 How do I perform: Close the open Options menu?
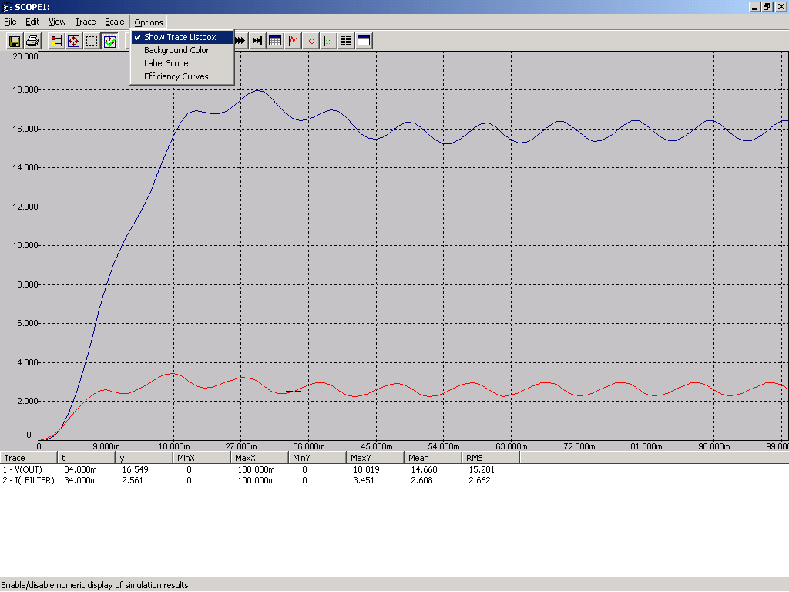149,22
